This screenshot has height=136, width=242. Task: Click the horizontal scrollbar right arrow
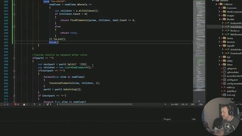point(165,104)
